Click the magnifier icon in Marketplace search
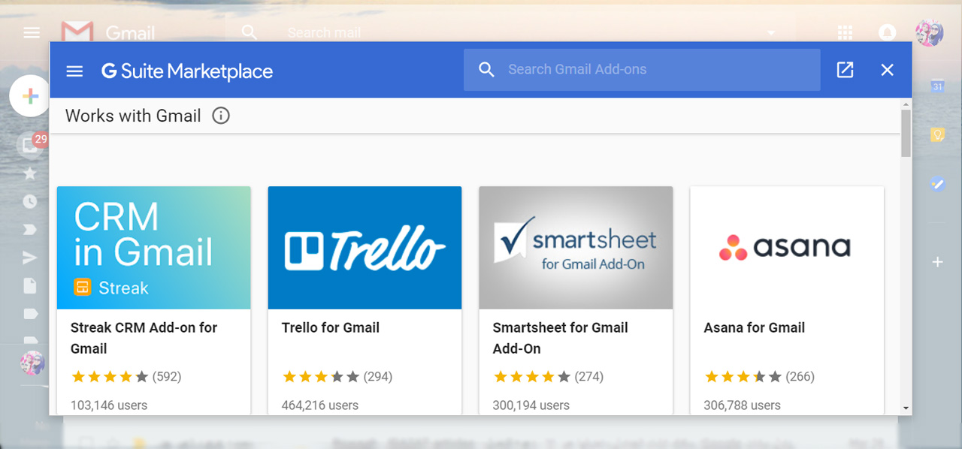 click(x=487, y=70)
